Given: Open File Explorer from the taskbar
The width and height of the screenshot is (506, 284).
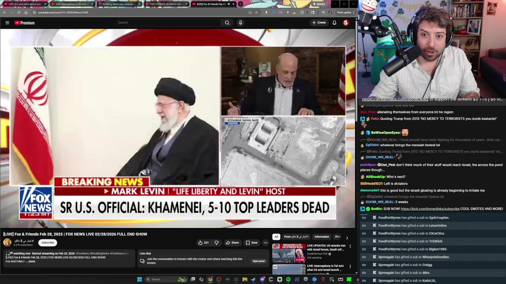Looking at the screenshot, I should (x=245, y=279).
